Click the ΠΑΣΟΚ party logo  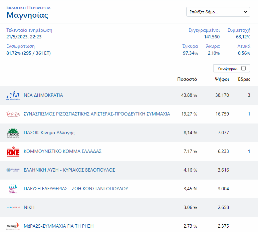click(13, 133)
